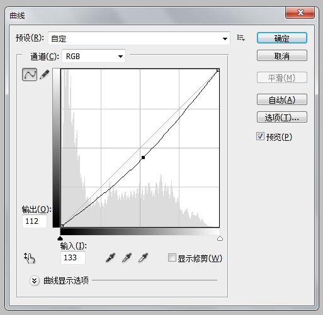The image size is (323, 315).
Task: Click the 取消 cancel button
Action: 282,55
